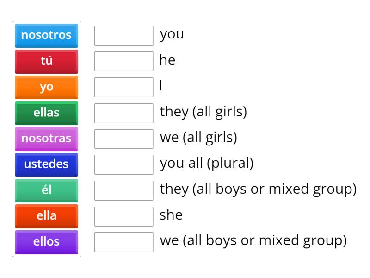
Task: Click the tile column container panel
Action: 46,139
